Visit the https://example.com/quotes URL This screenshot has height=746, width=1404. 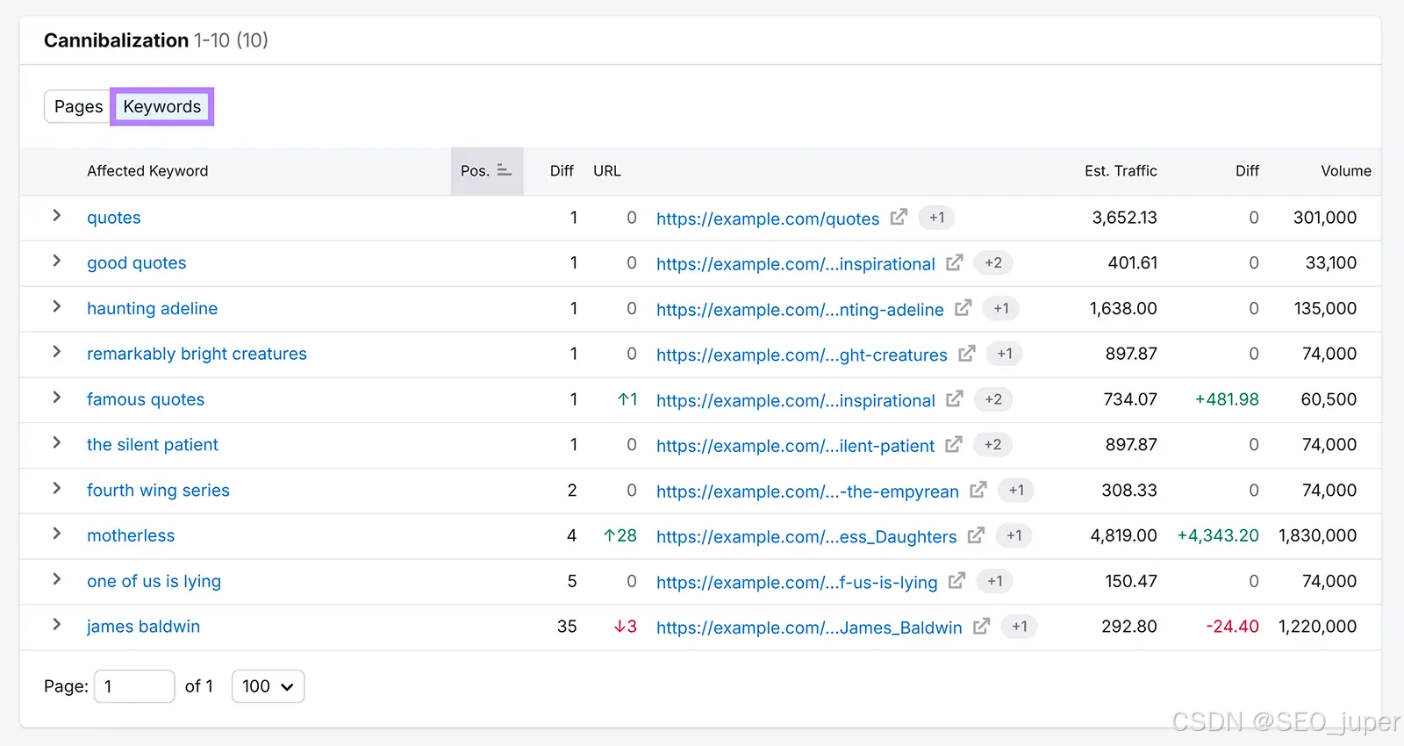[768, 219]
